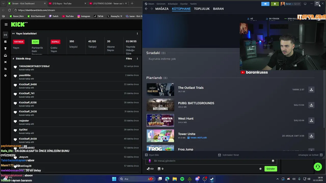Open Kick sidebar clip capture icon
This screenshot has width=326, height=183.
tap(5, 62)
